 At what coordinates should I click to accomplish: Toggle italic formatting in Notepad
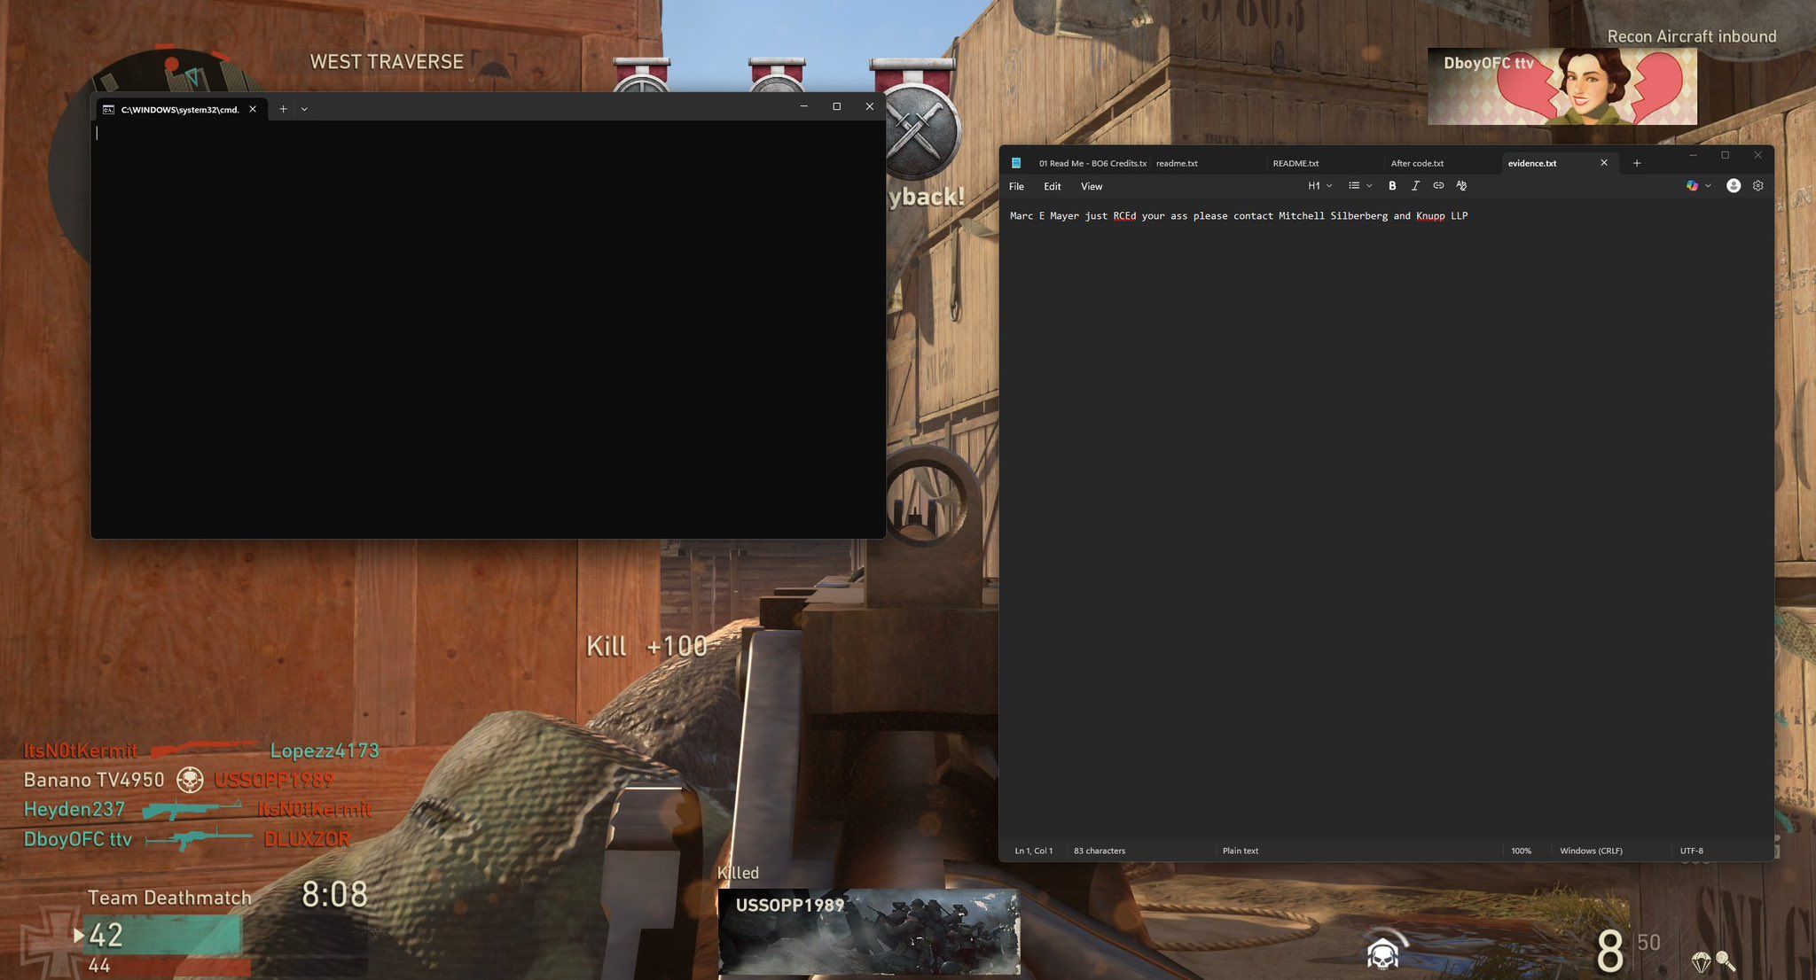pos(1415,186)
